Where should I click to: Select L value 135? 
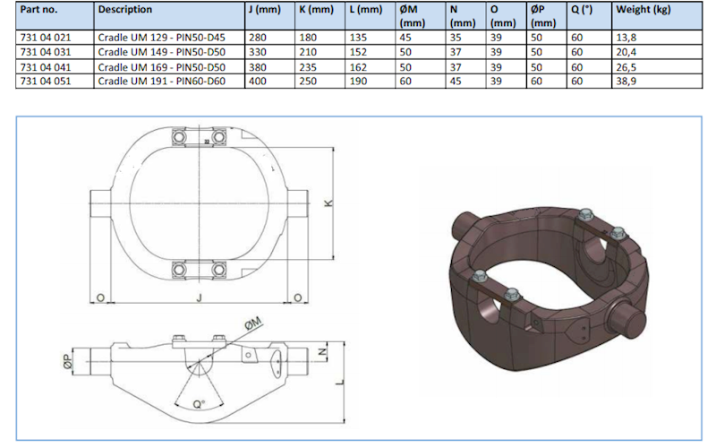pyautogui.click(x=359, y=38)
